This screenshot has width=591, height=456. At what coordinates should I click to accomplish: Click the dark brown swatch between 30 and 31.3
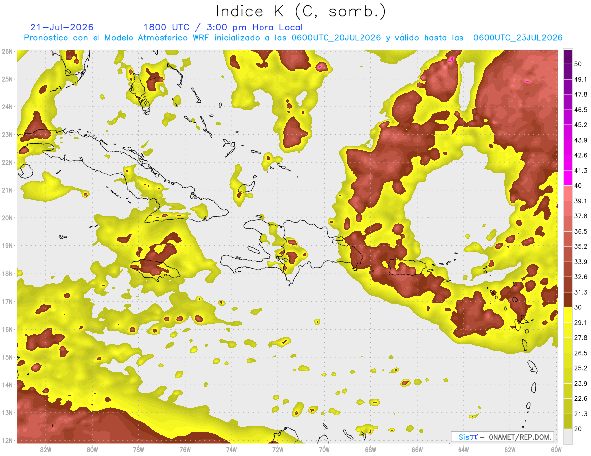[x=568, y=300]
